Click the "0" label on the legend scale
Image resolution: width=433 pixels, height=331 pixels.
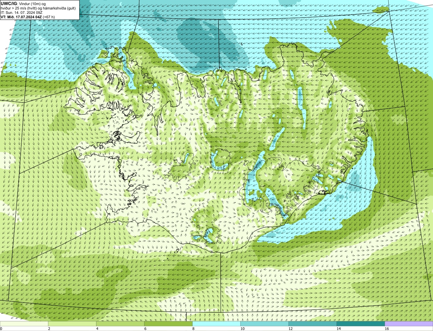1,329
